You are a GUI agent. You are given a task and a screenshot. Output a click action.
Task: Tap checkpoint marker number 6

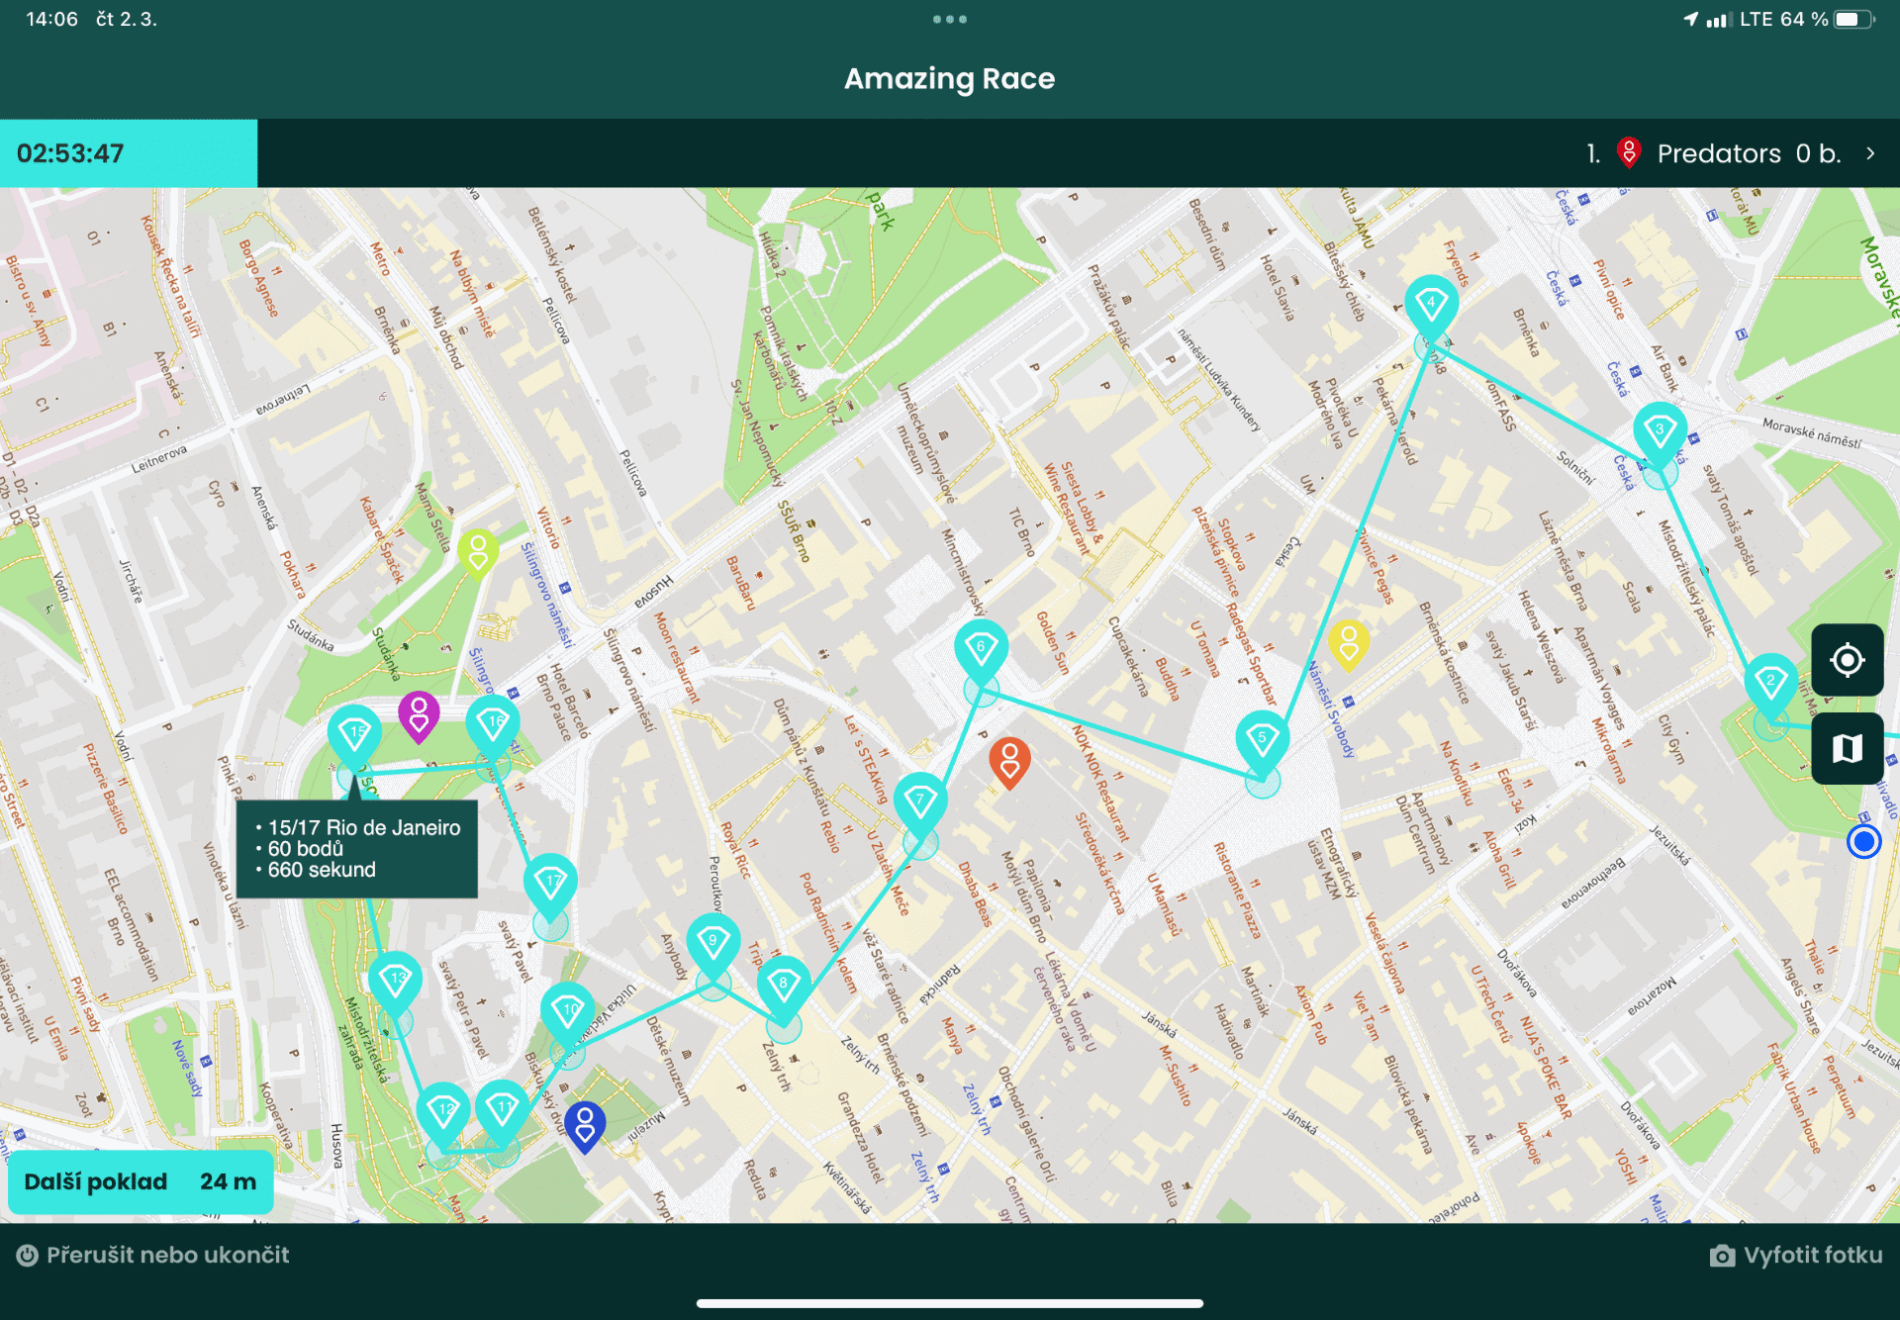tap(981, 651)
